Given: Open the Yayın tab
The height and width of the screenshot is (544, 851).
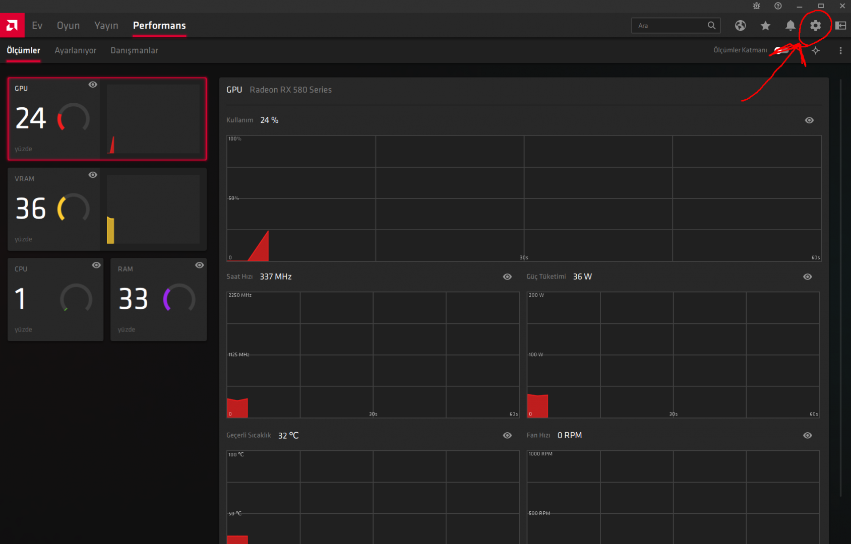Looking at the screenshot, I should coord(106,25).
